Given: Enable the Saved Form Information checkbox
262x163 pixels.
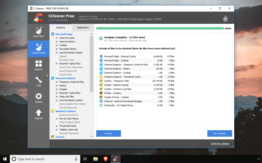Looking at the screenshot, I should (57, 67).
